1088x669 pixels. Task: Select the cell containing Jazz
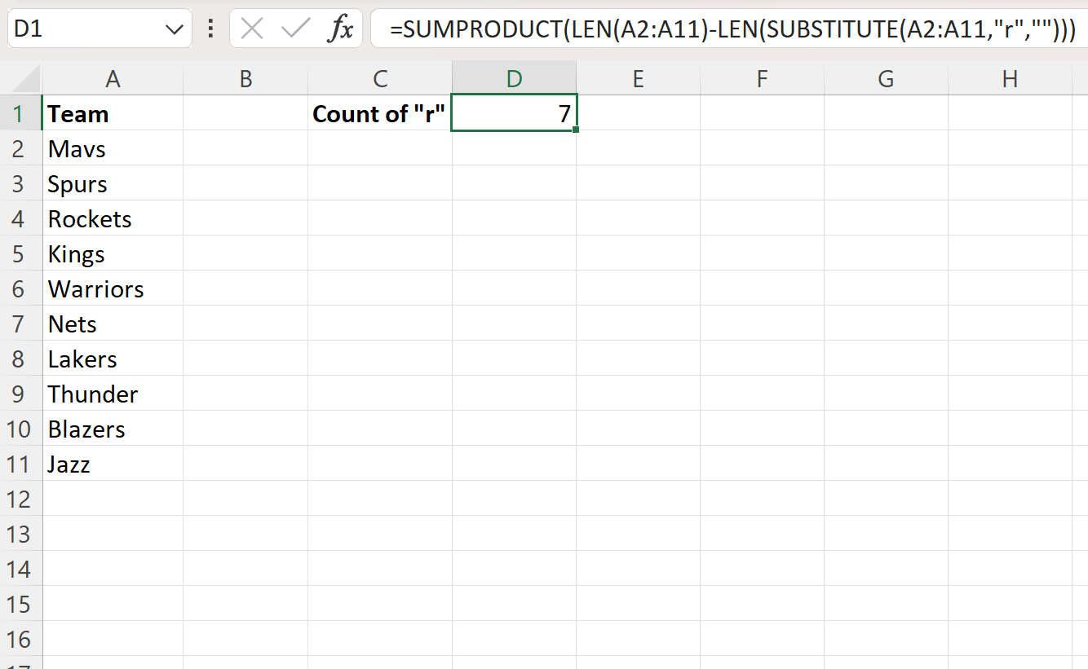113,464
